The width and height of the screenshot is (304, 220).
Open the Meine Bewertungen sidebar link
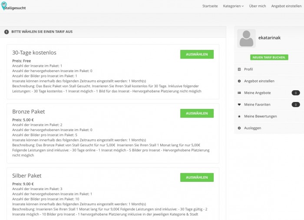261,116
